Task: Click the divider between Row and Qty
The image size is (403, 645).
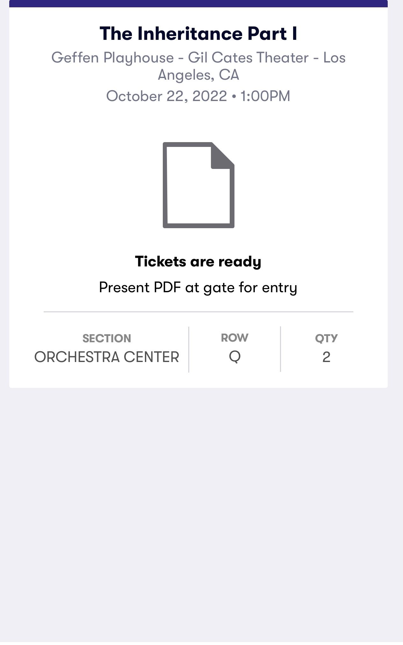Action: coord(280,349)
